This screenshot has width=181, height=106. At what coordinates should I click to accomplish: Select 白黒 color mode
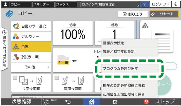click(x=31, y=47)
